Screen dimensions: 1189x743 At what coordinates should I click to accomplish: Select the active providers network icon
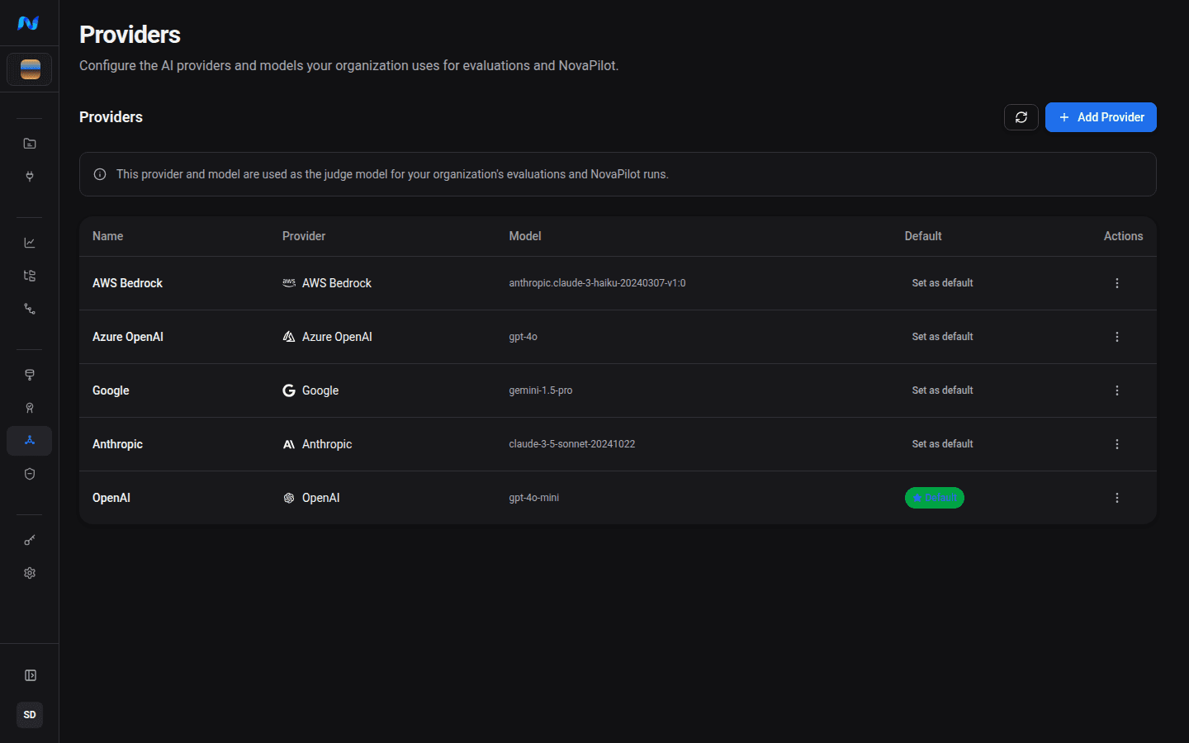(30, 441)
